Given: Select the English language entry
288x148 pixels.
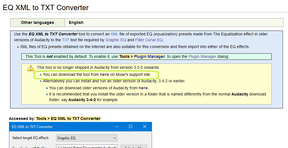Looking at the screenshot, I should [x=76, y=22].
